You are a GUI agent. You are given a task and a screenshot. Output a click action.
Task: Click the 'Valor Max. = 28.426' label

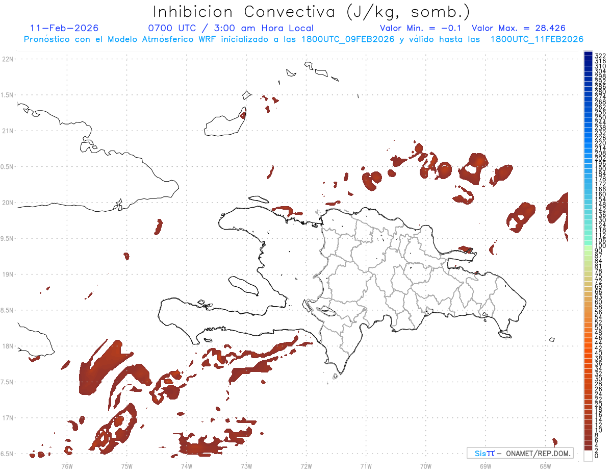point(519,28)
